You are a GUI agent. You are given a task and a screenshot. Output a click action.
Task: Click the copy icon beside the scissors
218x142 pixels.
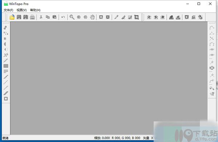click(48, 17)
